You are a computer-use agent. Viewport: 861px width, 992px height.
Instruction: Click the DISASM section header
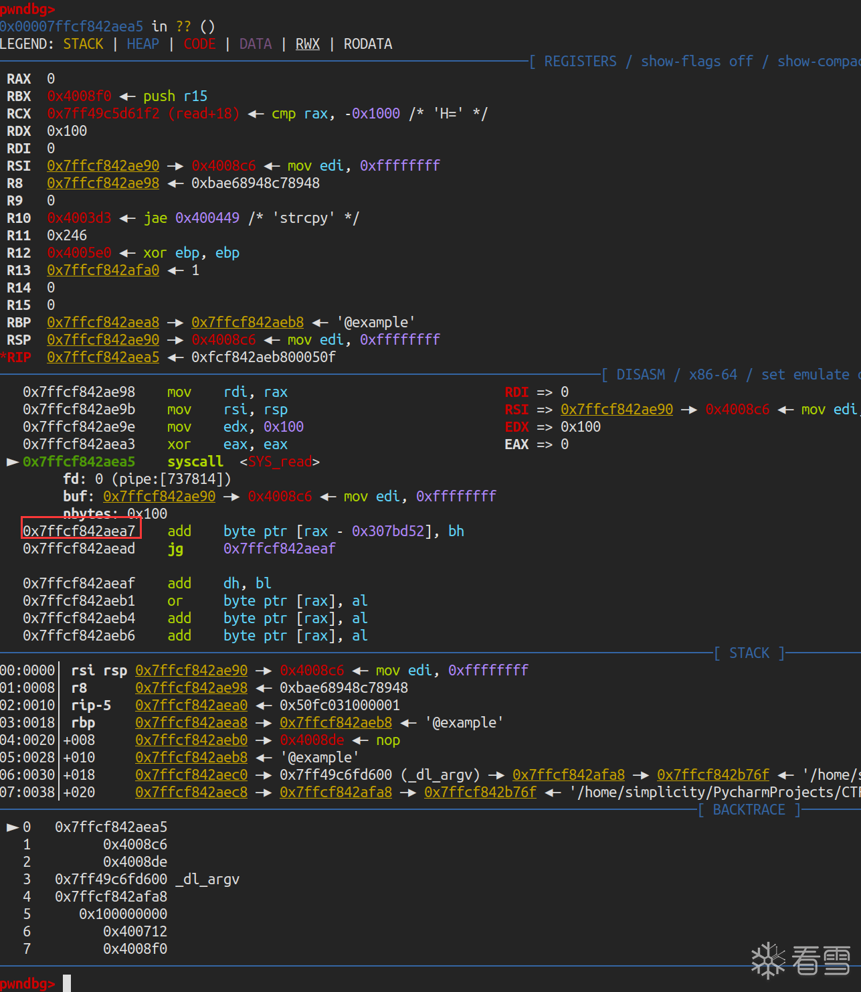click(x=640, y=375)
